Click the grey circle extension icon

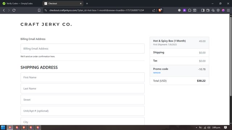click(x=179, y=10)
